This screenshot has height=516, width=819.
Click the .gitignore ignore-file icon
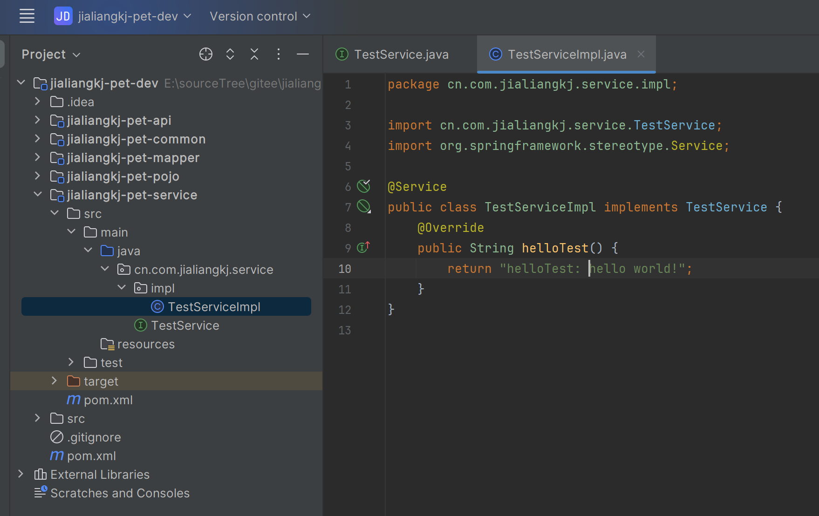pos(57,437)
